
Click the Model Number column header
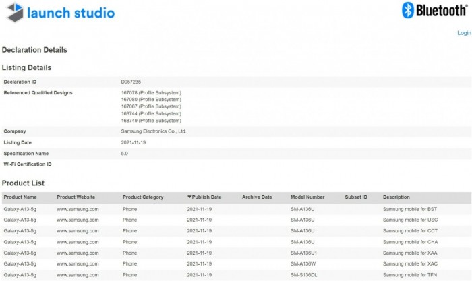[307, 197]
